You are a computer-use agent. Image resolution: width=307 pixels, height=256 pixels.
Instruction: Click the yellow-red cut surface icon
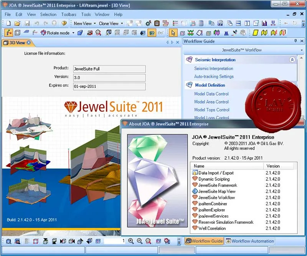pyautogui.click(x=273, y=33)
